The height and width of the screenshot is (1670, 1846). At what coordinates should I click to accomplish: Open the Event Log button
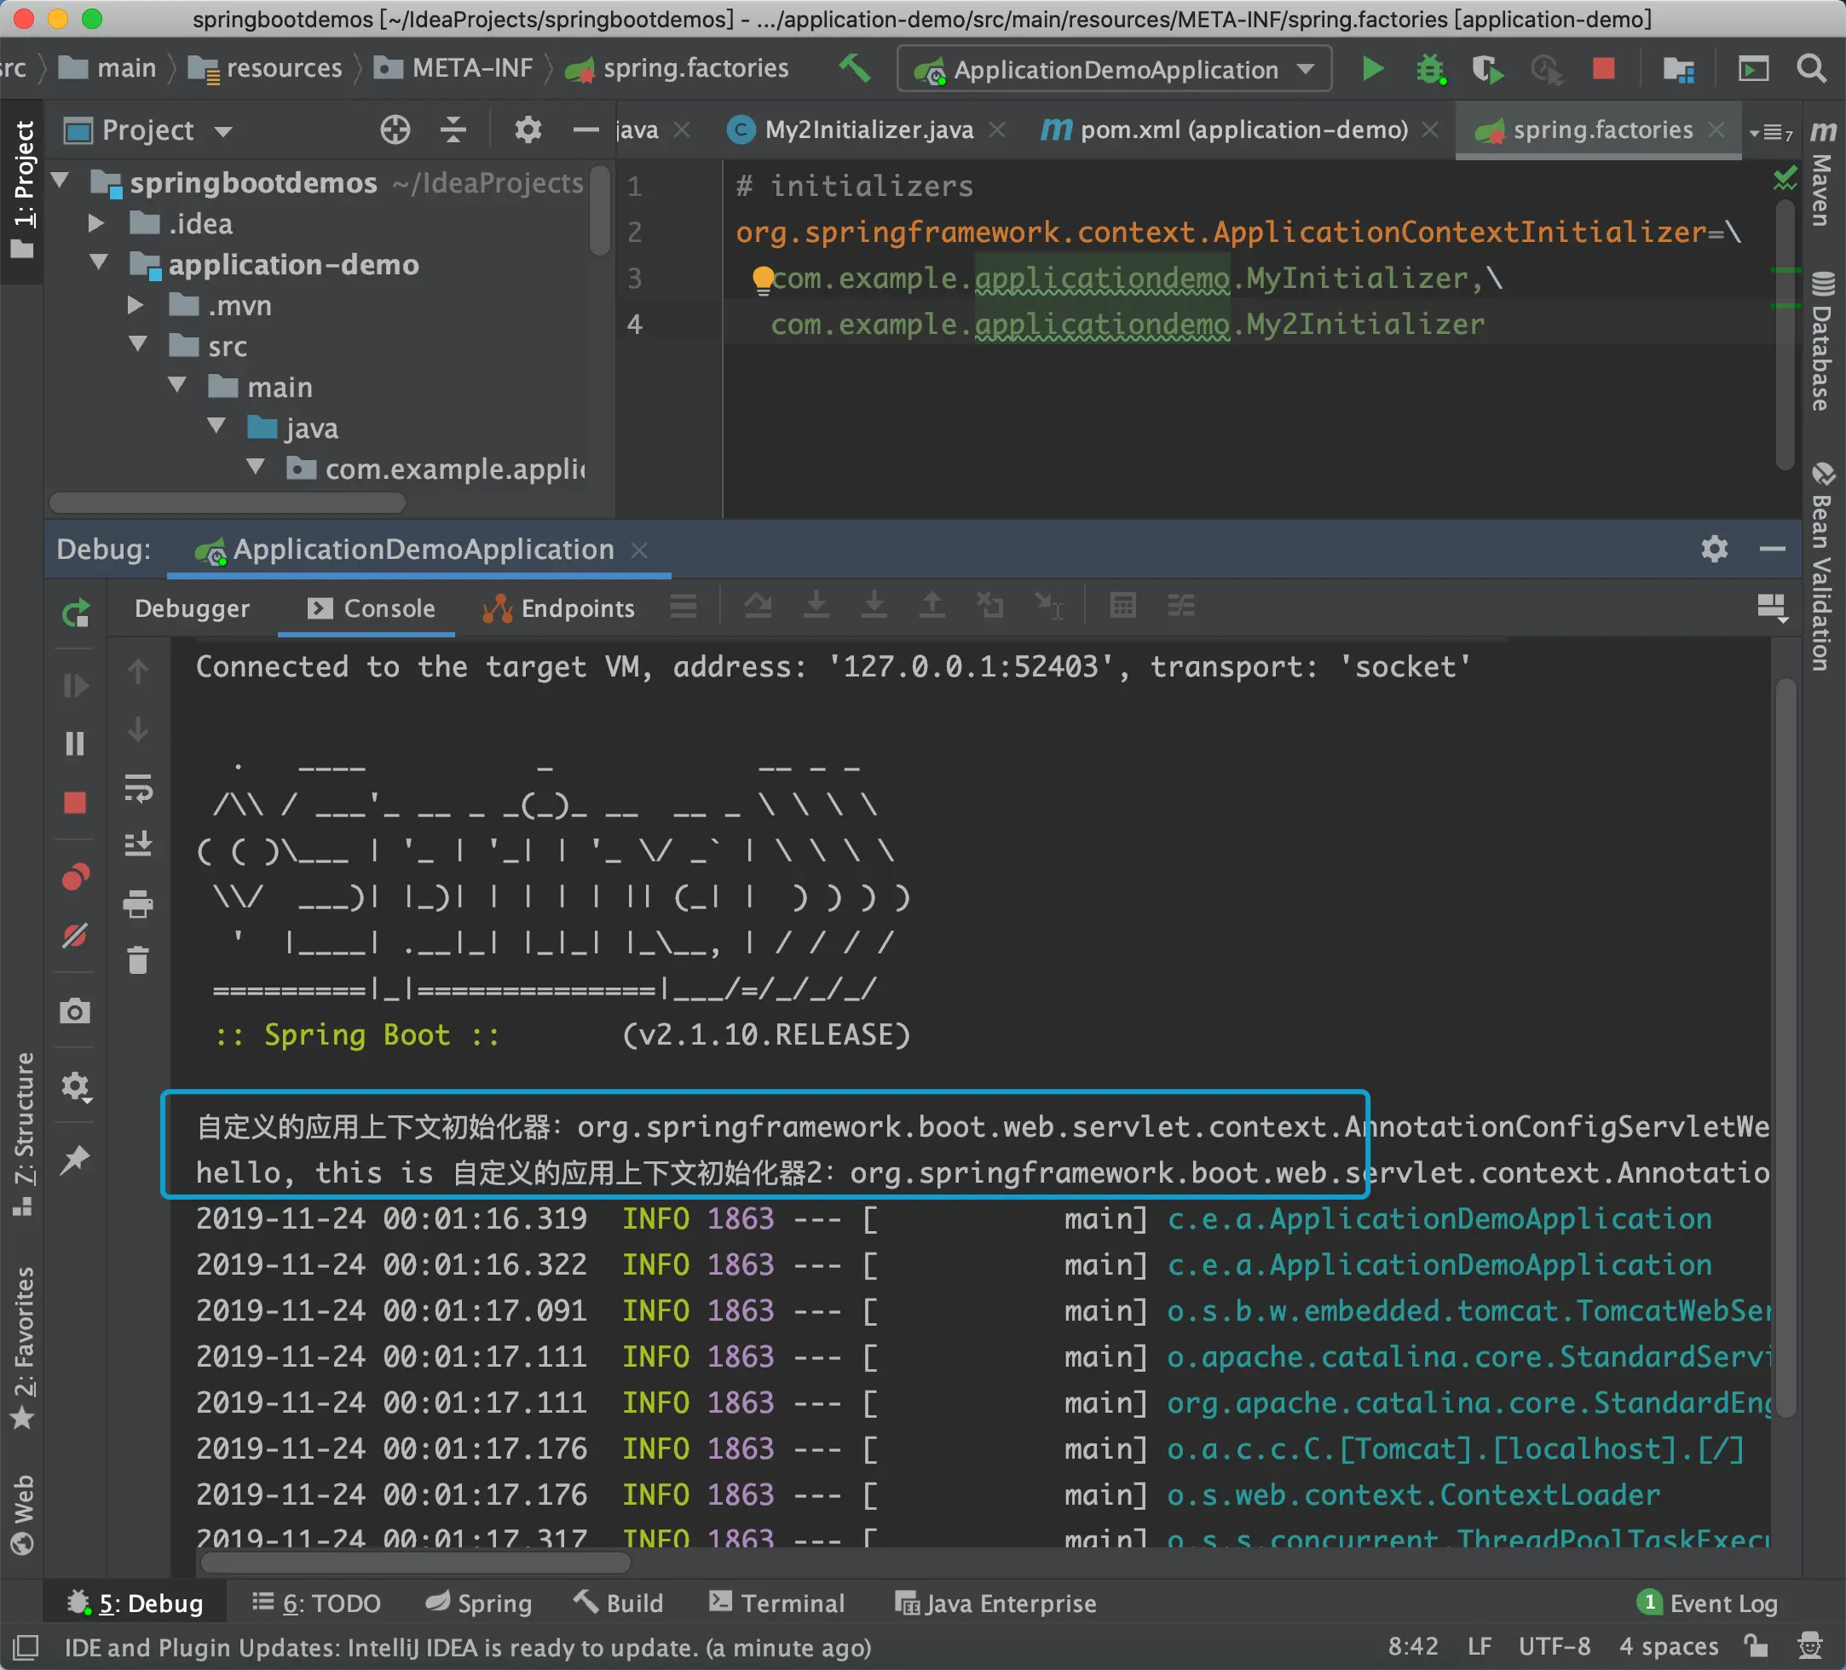(1708, 1604)
